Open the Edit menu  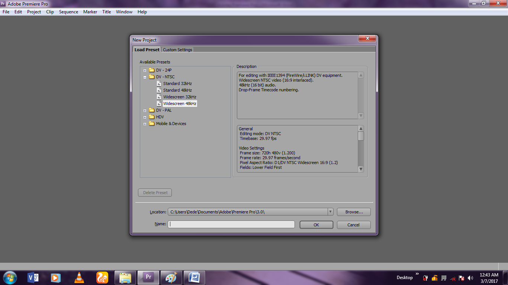[18, 12]
